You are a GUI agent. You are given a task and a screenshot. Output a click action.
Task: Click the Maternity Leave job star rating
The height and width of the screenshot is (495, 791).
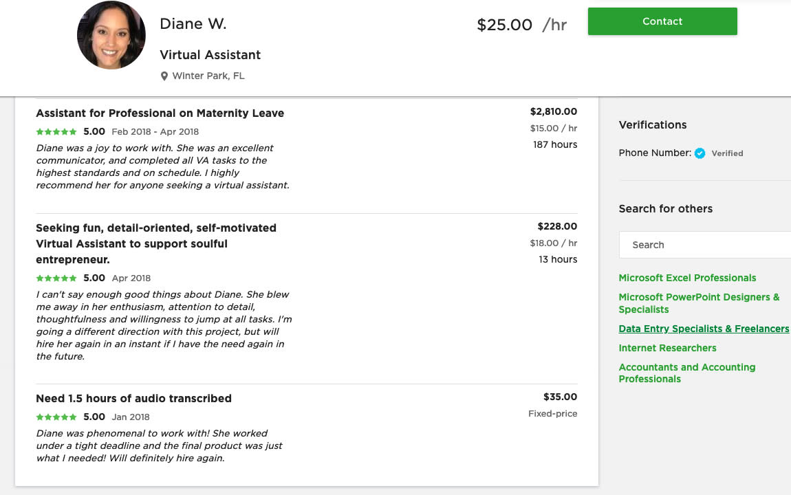[x=56, y=131]
